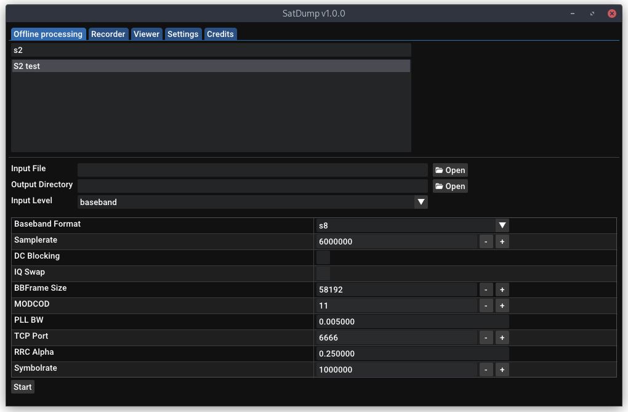Click the Input File path field

click(252, 170)
